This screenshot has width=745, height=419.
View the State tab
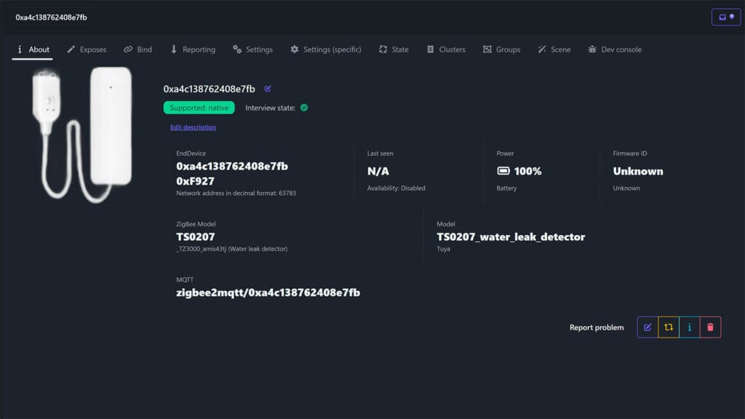tap(394, 49)
